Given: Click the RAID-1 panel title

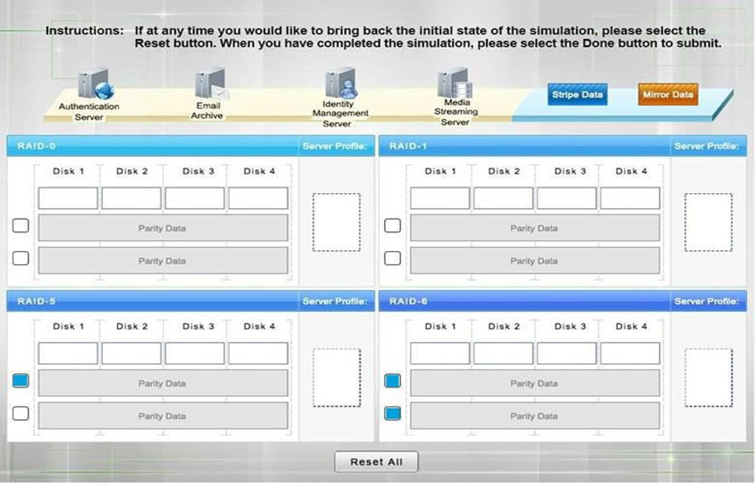Looking at the screenshot, I should tap(408, 146).
